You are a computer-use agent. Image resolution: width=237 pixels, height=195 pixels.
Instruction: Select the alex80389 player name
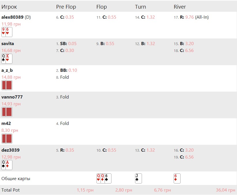(12, 17)
